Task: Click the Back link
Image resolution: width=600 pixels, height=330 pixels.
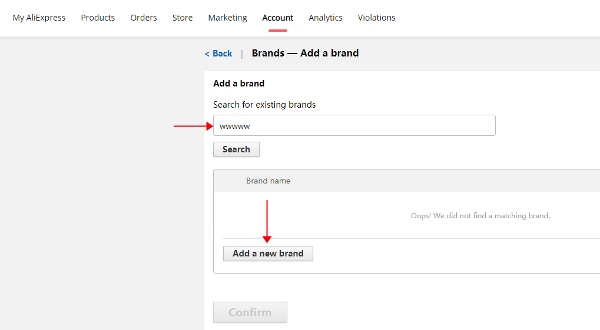Action: [x=218, y=54]
